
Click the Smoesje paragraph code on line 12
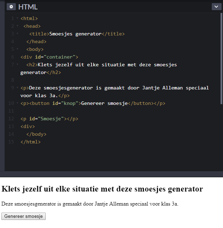49,119
